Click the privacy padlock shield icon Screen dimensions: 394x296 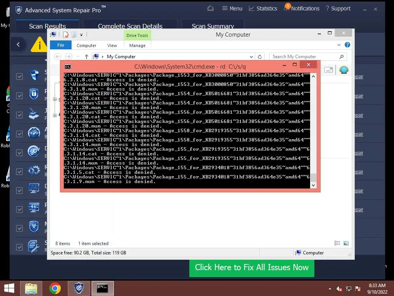pos(34,94)
